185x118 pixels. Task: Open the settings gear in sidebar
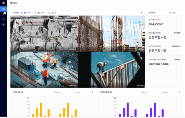click(3, 24)
